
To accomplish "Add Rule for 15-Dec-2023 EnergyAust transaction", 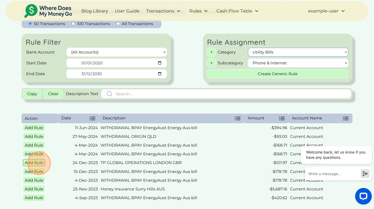I will click(x=34, y=172).
